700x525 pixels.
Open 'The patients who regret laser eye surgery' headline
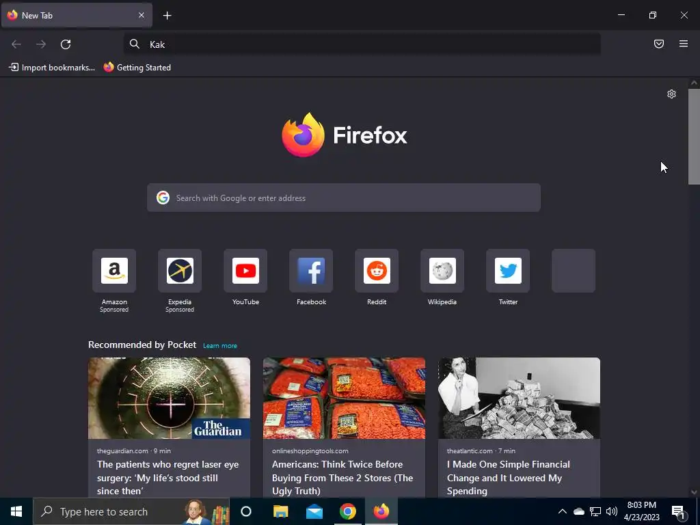coord(168,478)
